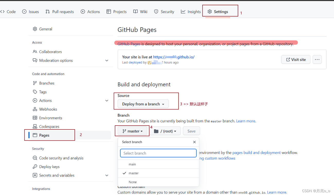The image size is (334, 195).
Task: Open Secrets and variables settings
Action: (x=70, y=175)
